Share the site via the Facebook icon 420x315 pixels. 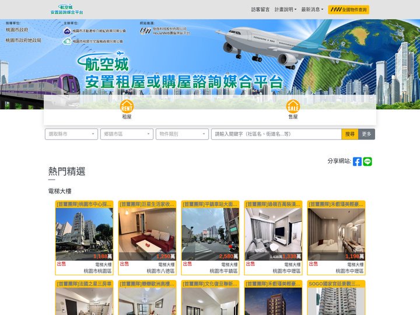(x=357, y=162)
